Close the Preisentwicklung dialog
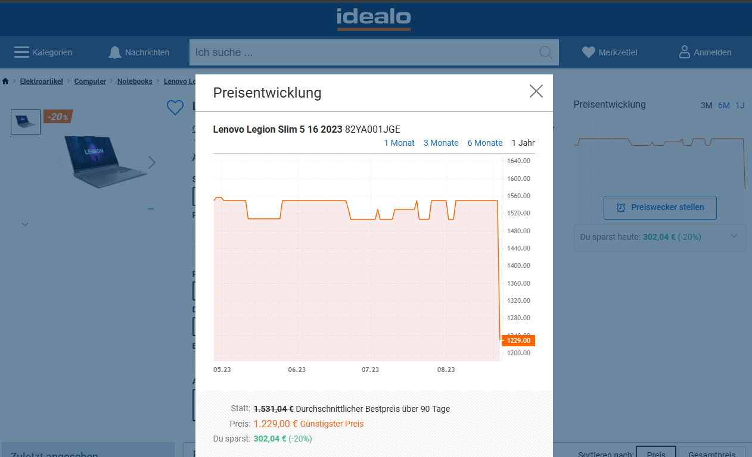 tap(536, 91)
